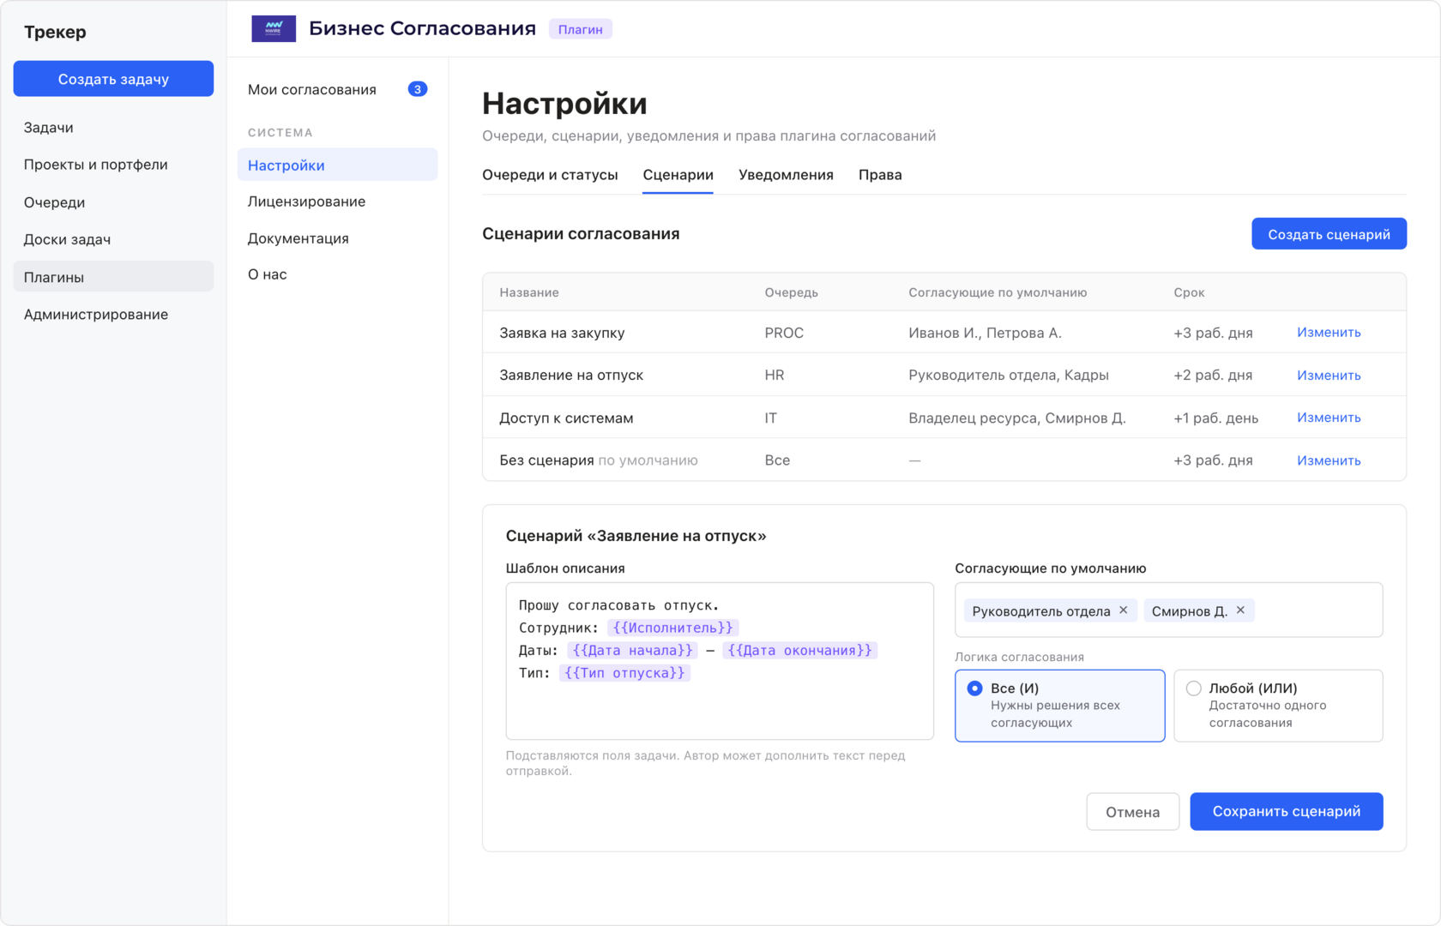Remove the 'Руководитель отдела' approver chip

1124,610
